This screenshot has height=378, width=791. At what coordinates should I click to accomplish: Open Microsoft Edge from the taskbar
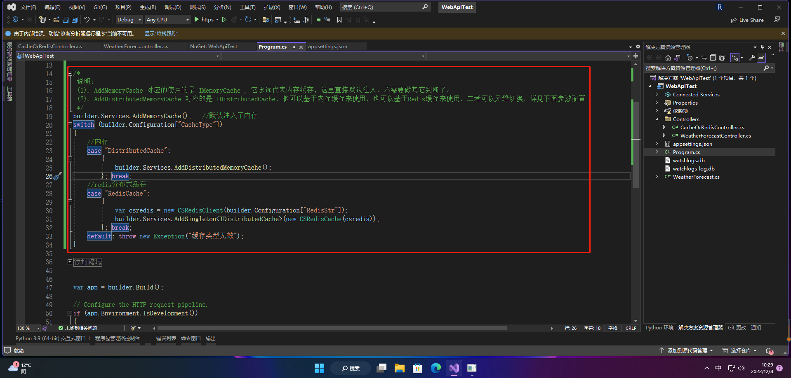436,368
